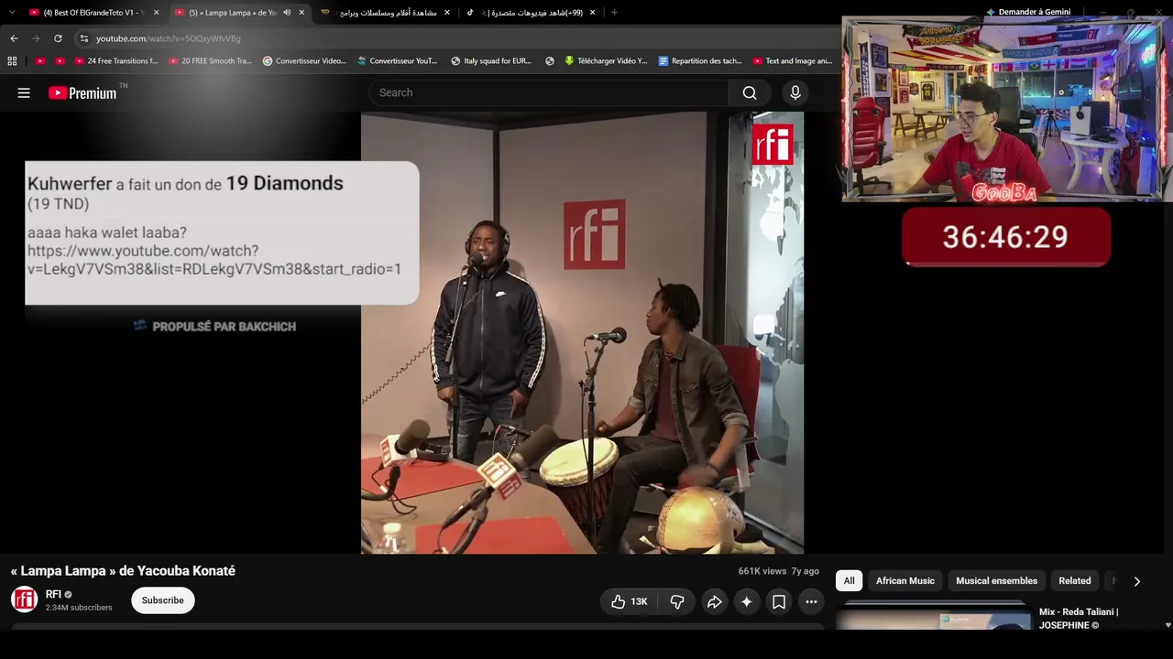This screenshot has width=1173, height=659.
Task: Save video to playlist bookmark
Action: pos(779,601)
